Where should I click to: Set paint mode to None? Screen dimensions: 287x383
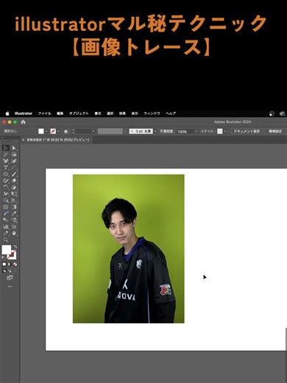(x=15, y=264)
